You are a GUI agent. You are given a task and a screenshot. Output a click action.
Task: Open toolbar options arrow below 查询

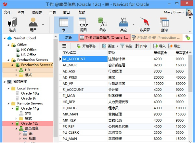190,32
